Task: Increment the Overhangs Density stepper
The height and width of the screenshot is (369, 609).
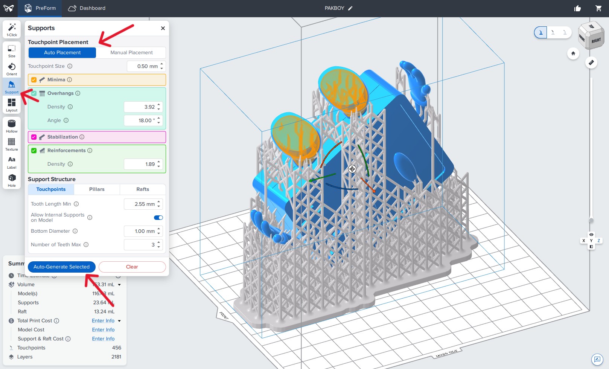Action: pos(159,105)
